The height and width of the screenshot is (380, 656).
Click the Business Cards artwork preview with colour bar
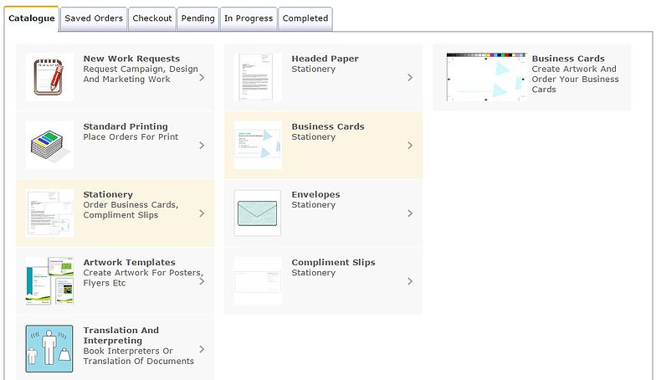[x=485, y=77]
